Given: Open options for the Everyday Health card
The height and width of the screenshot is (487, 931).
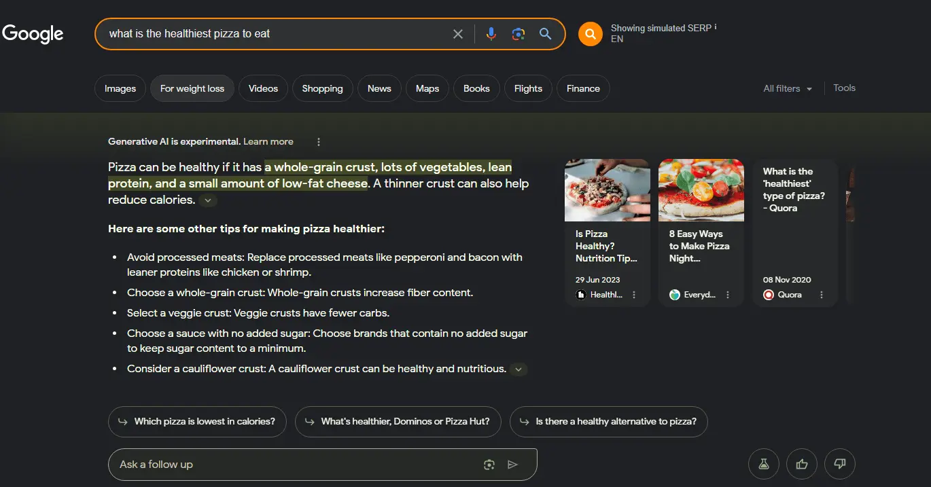Looking at the screenshot, I should 728,295.
